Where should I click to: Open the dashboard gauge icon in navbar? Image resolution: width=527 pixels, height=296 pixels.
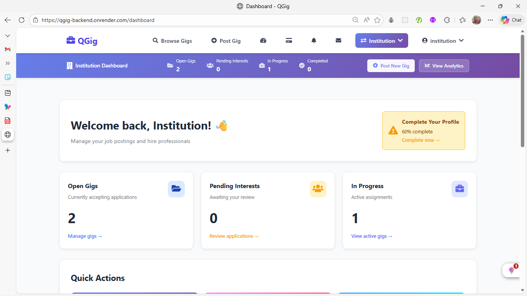263,41
